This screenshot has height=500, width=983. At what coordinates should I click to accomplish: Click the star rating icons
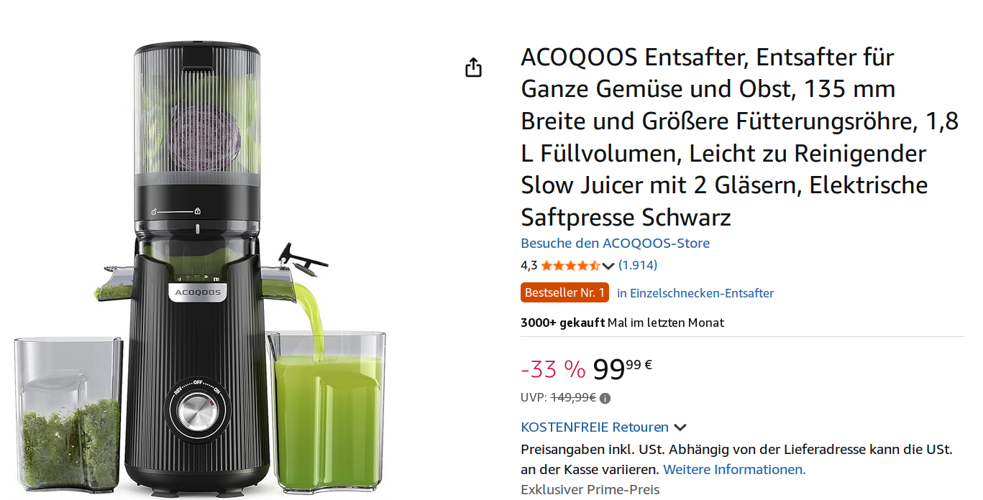click(x=570, y=265)
